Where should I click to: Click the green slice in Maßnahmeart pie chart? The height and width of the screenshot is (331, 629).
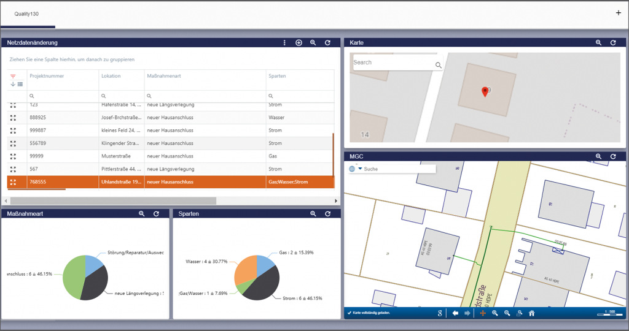click(72, 278)
